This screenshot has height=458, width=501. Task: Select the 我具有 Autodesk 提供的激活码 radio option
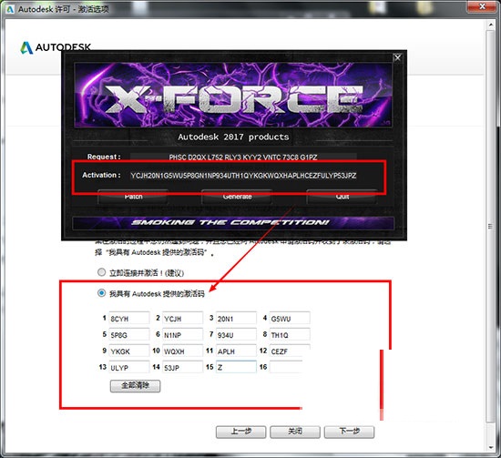101,293
